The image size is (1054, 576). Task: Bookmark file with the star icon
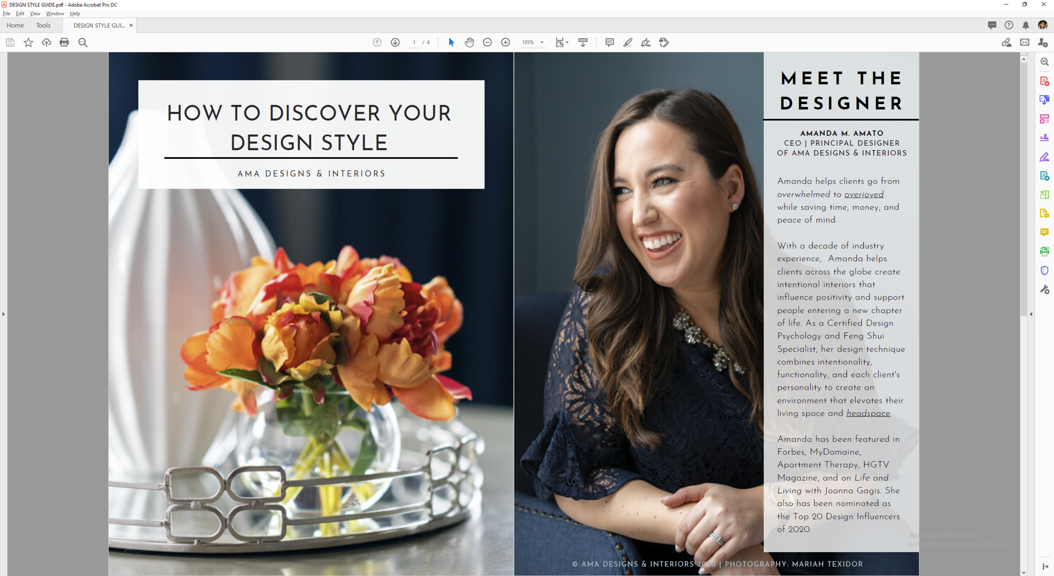[28, 42]
